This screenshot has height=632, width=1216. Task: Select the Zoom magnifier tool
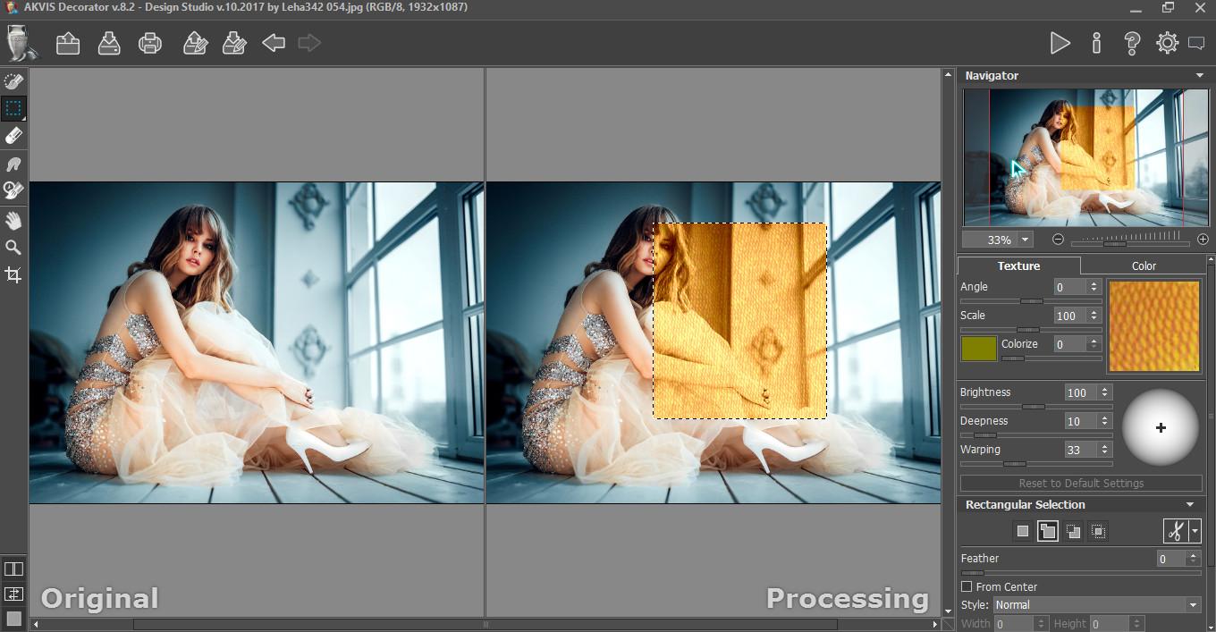(13, 248)
